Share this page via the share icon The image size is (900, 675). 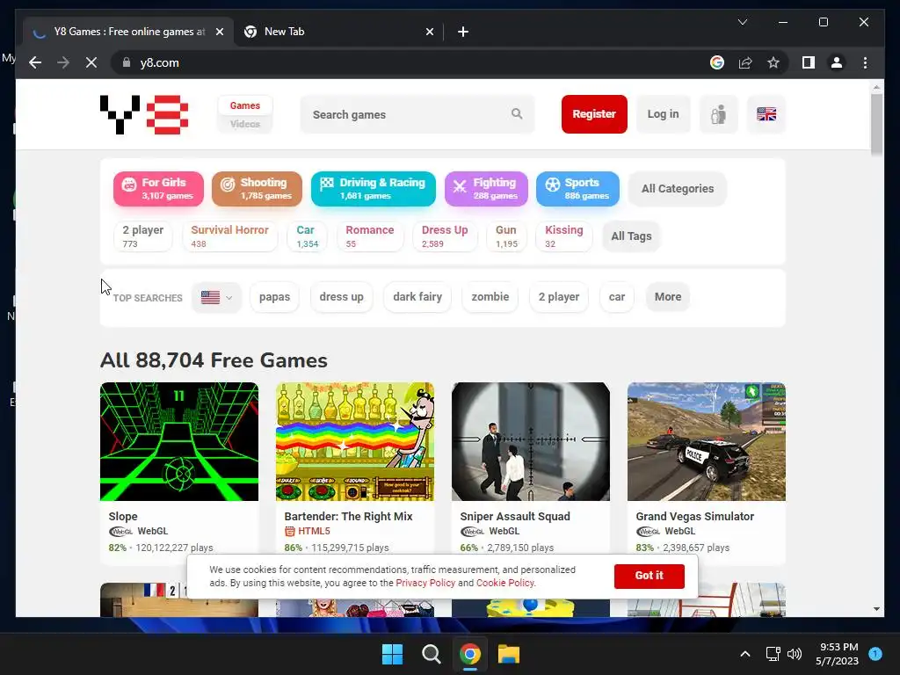745,62
